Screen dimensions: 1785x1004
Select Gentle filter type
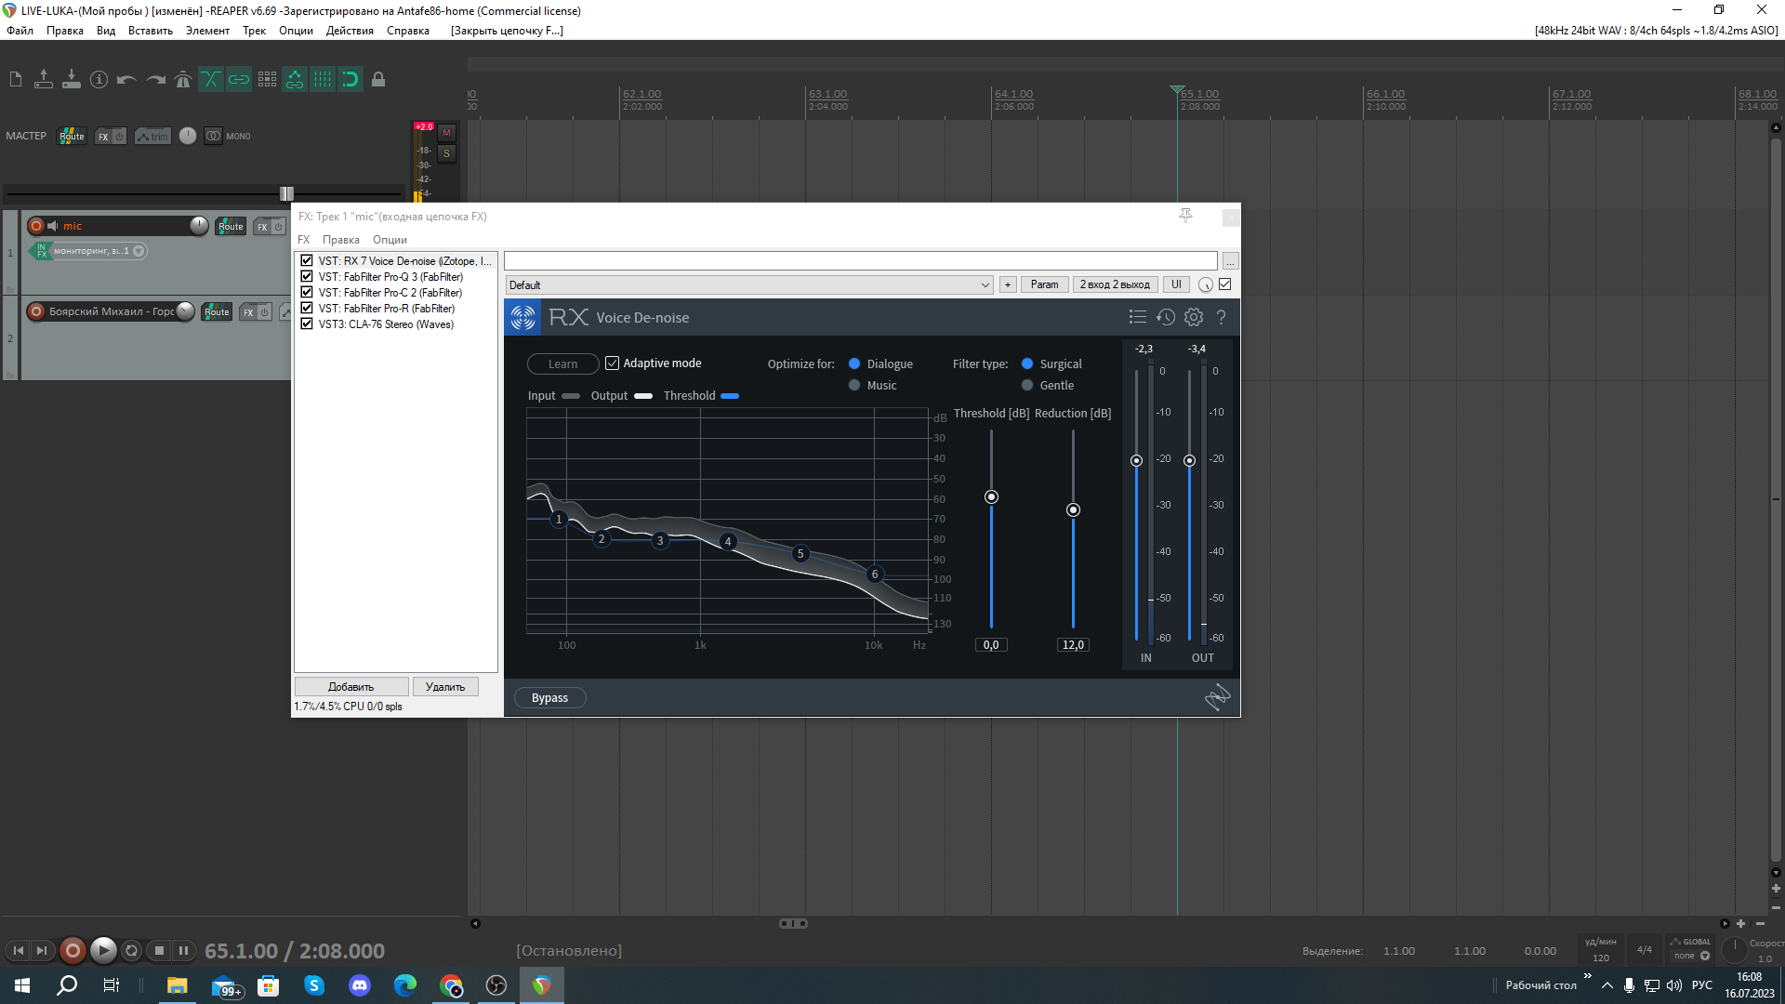[x=1027, y=386]
